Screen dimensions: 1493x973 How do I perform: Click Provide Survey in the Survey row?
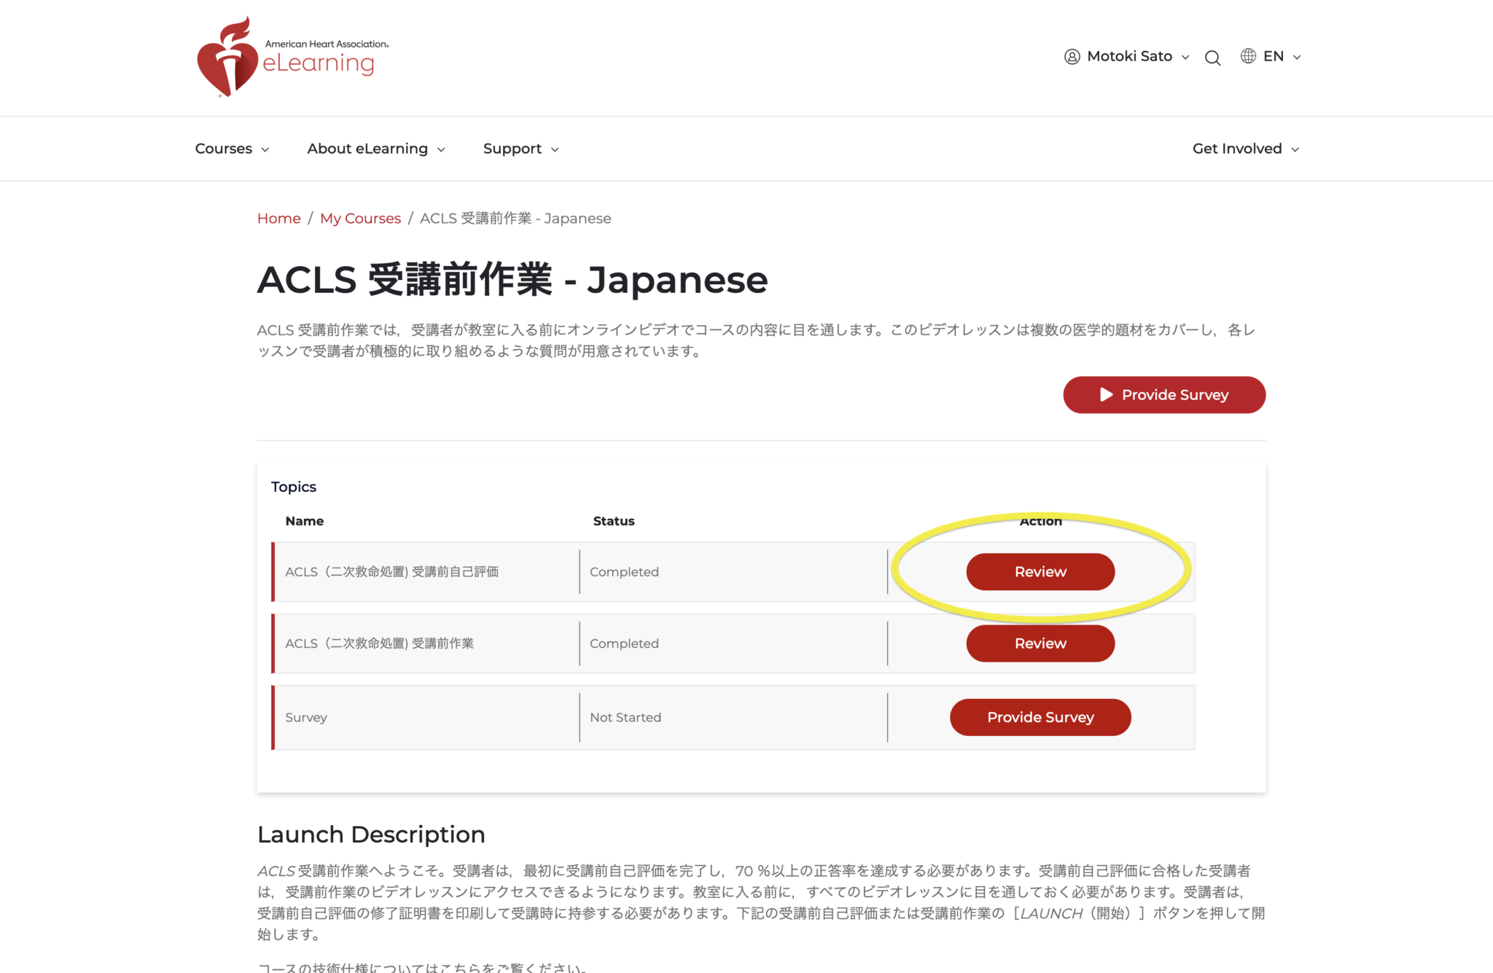point(1040,717)
